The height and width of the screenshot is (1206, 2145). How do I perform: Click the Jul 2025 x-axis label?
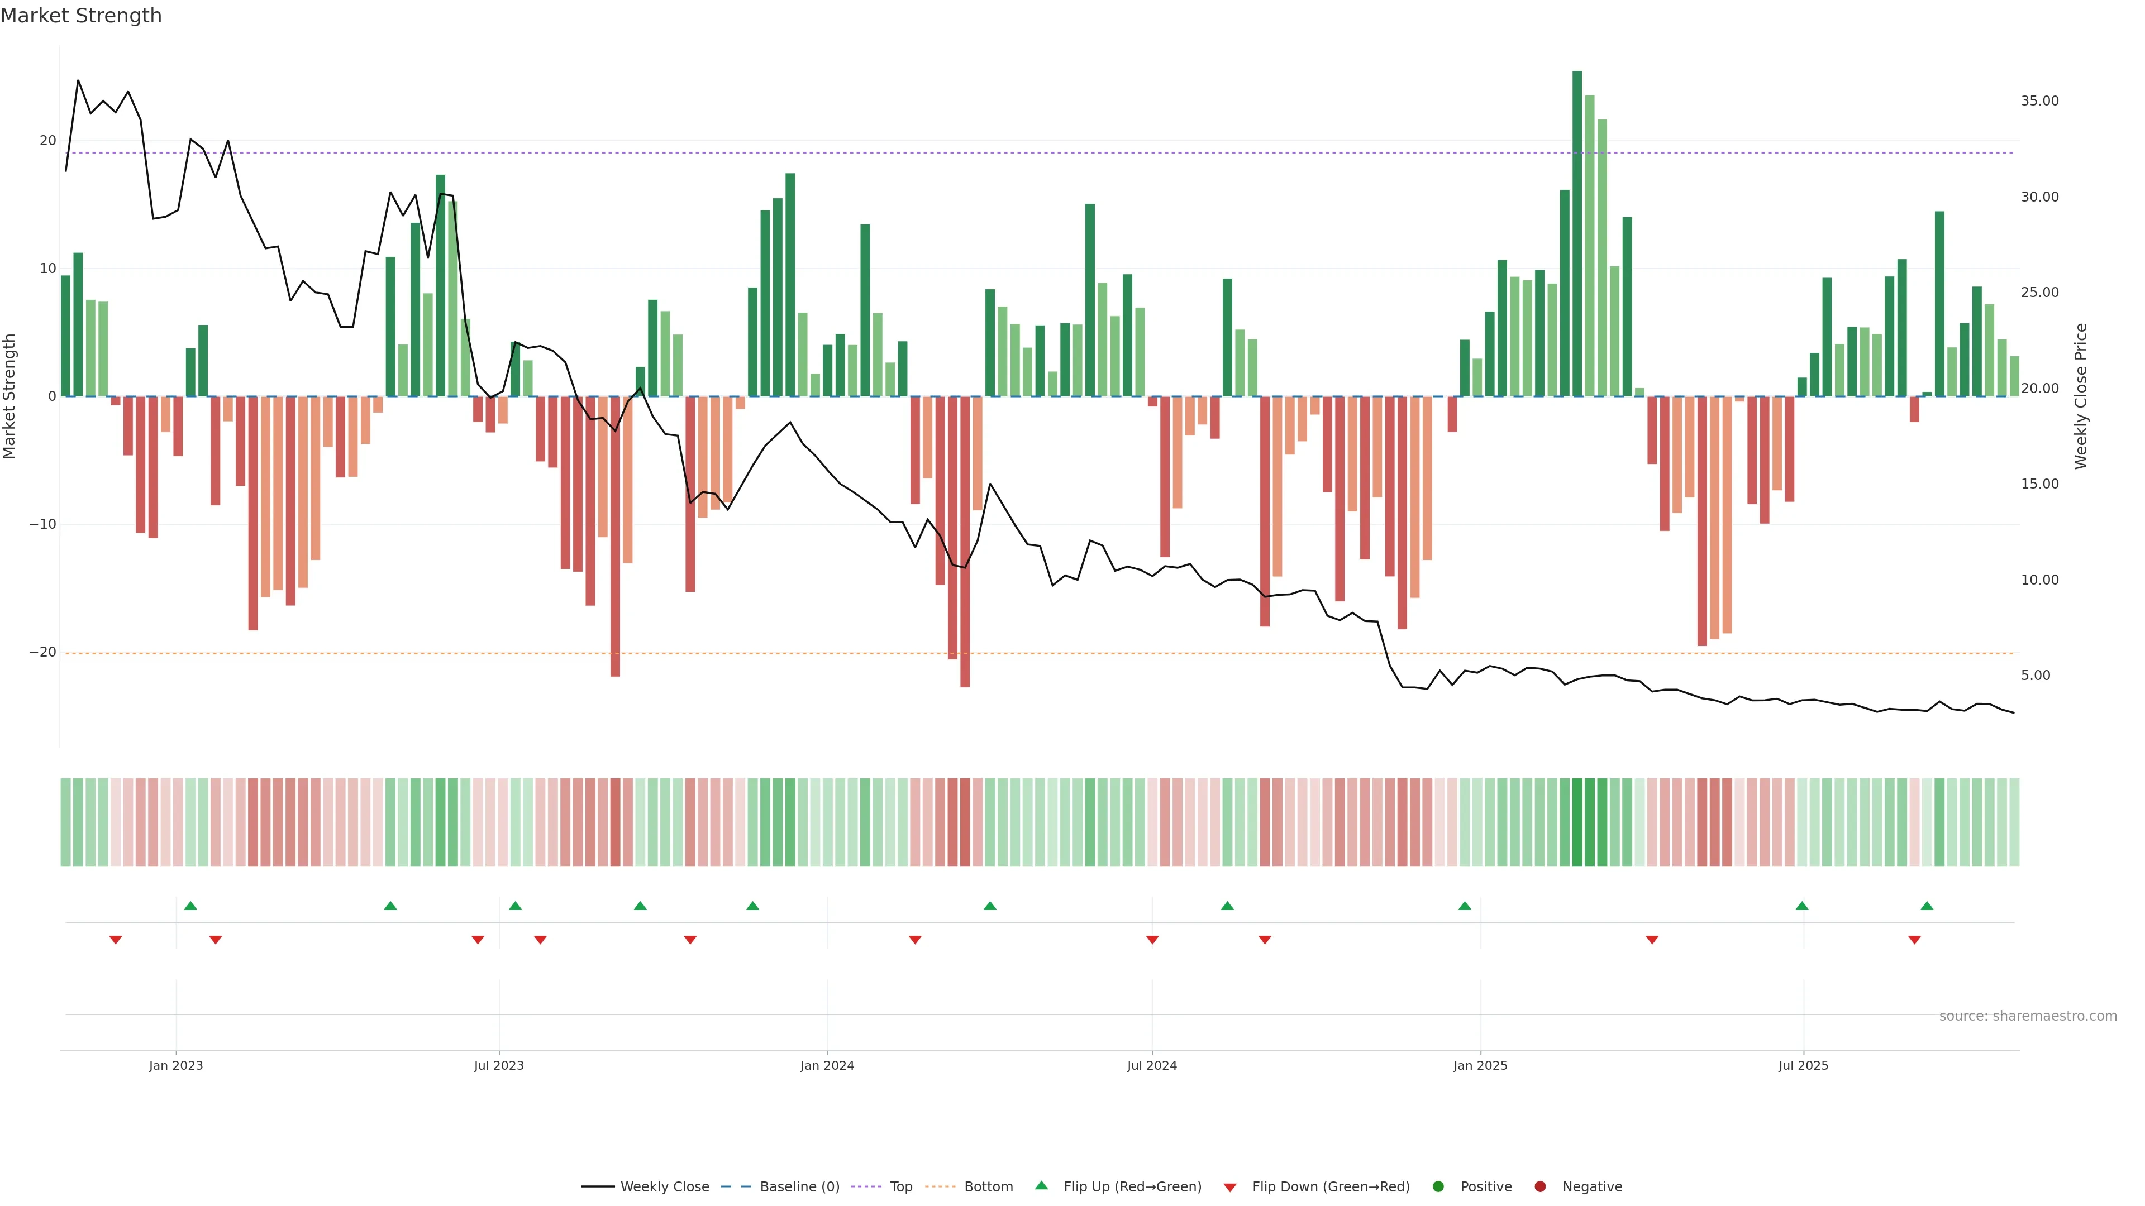tap(1803, 1065)
